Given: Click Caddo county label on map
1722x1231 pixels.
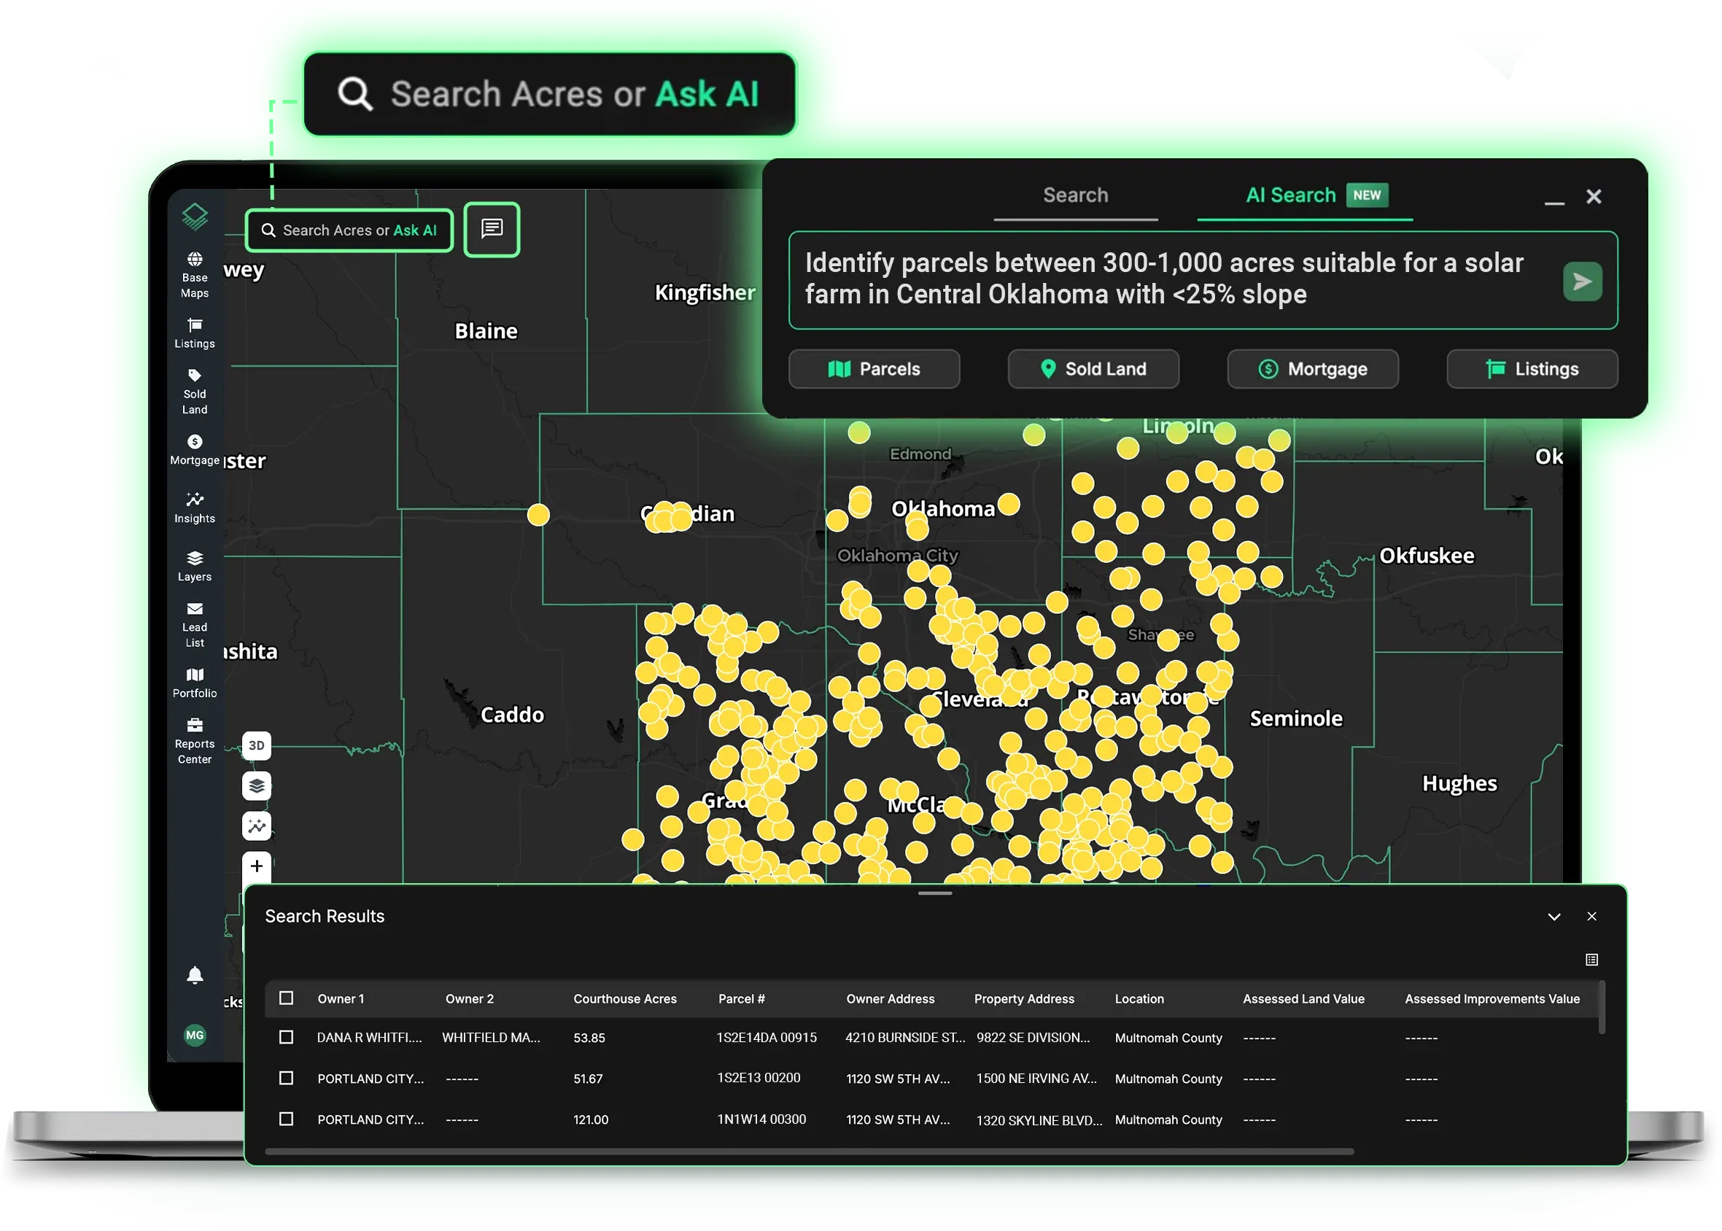Looking at the screenshot, I should coord(512,715).
